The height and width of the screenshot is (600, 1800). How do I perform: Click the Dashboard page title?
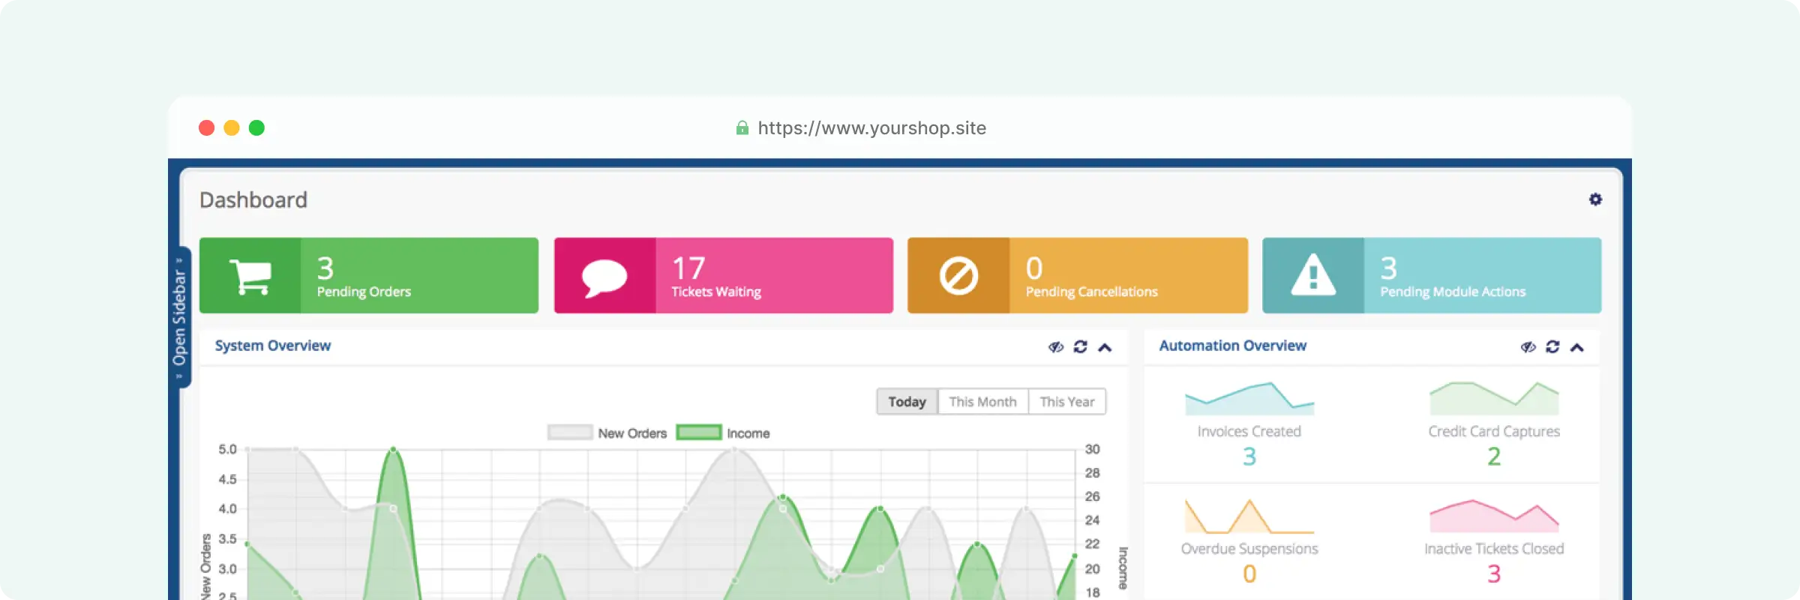[253, 200]
